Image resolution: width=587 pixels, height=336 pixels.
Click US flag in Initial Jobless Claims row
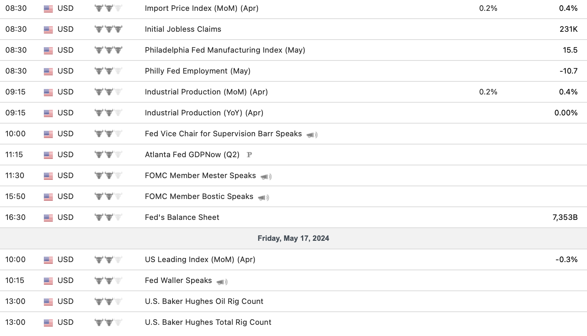(48, 29)
